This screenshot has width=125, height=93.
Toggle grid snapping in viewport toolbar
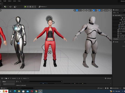89,10
